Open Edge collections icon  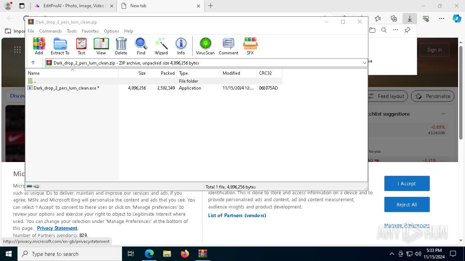[394, 18]
